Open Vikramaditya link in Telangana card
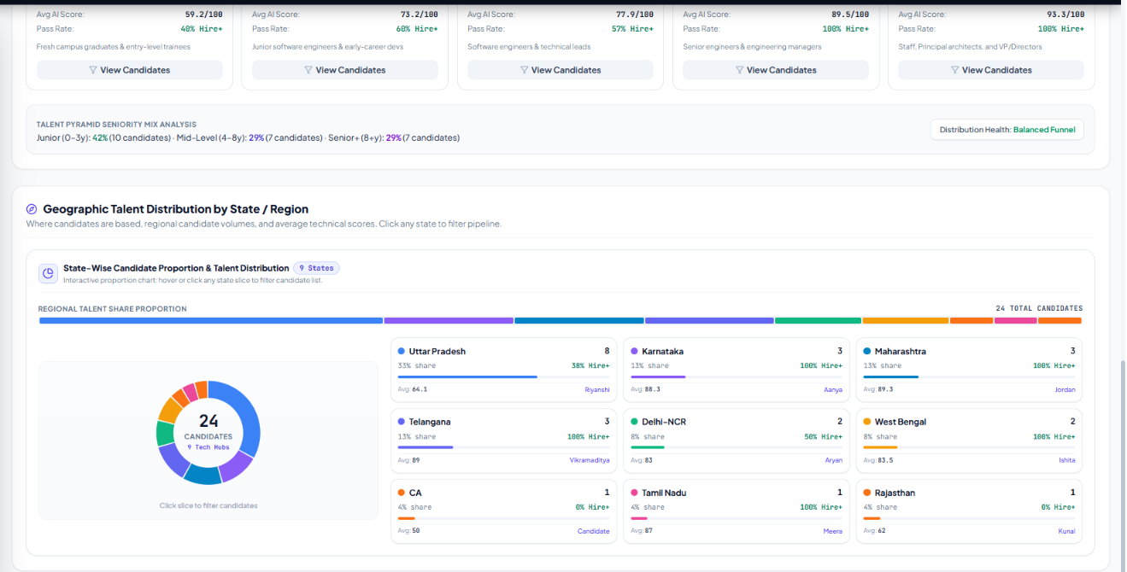The image size is (1127, 572). coord(590,460)
